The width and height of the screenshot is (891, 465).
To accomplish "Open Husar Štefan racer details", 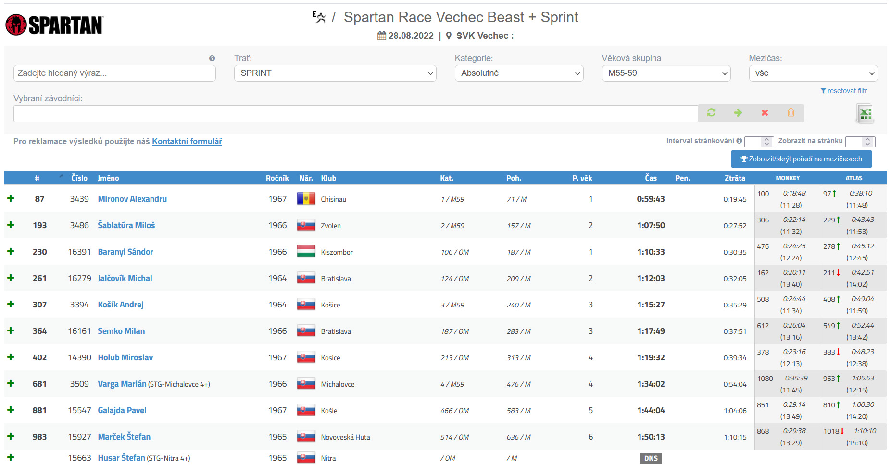I will [x=122, y=458].
